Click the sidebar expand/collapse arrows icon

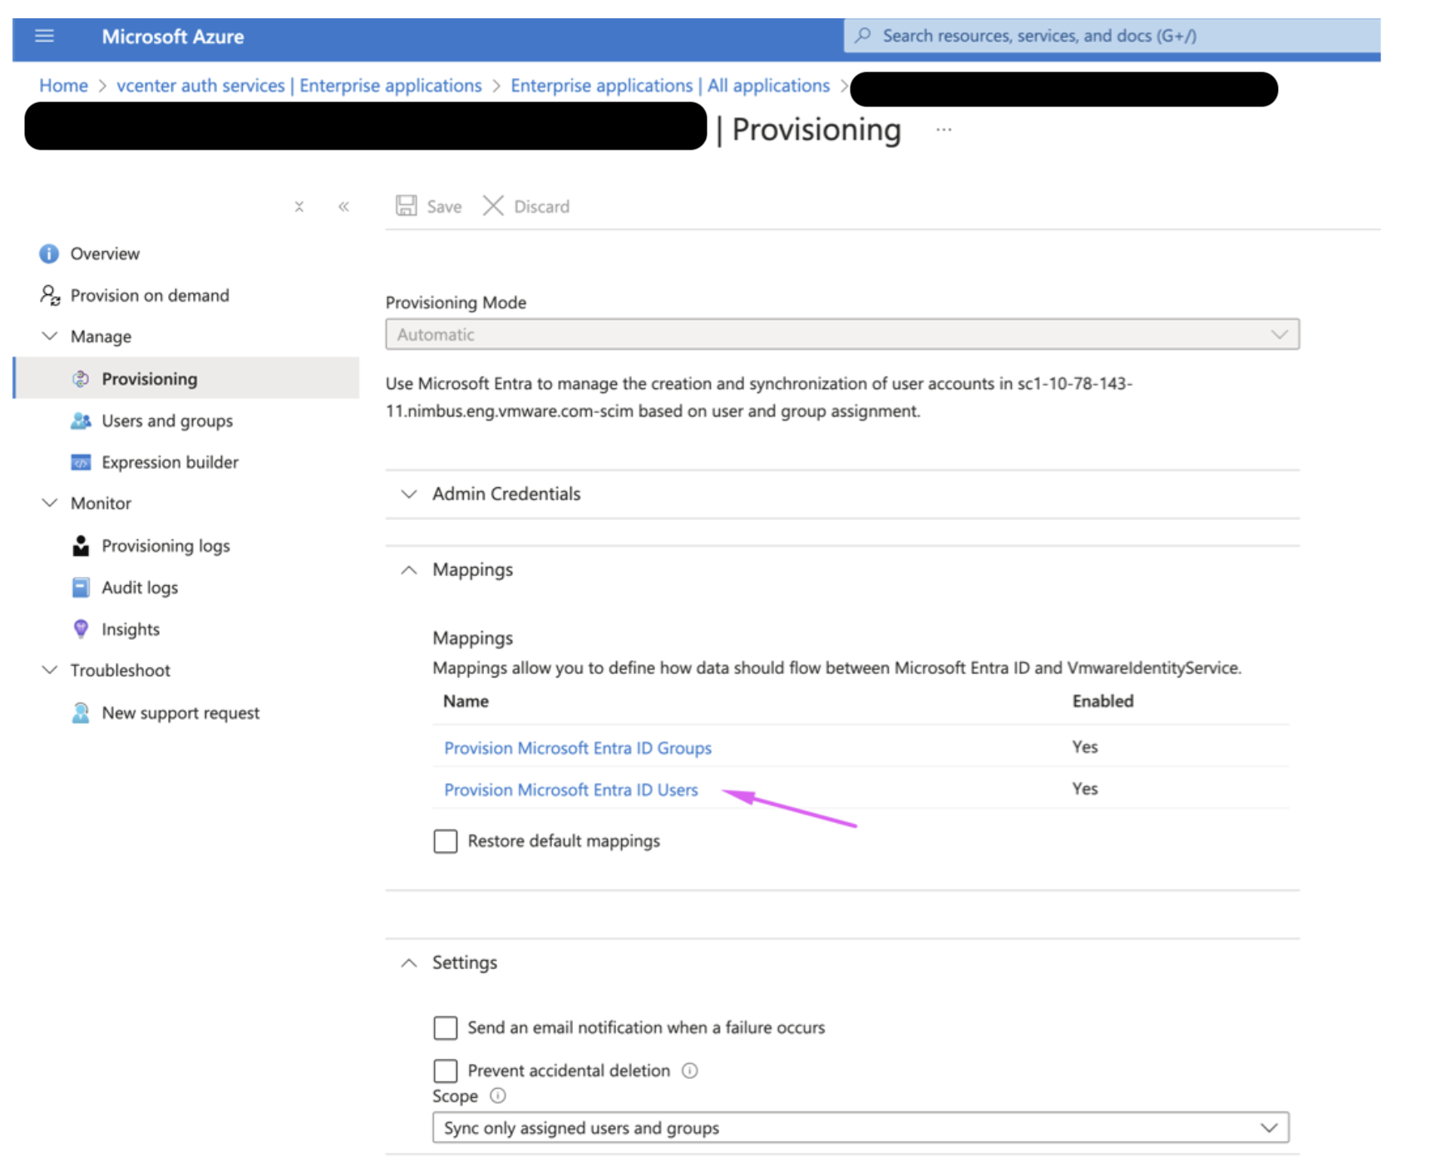pos(299,207)
